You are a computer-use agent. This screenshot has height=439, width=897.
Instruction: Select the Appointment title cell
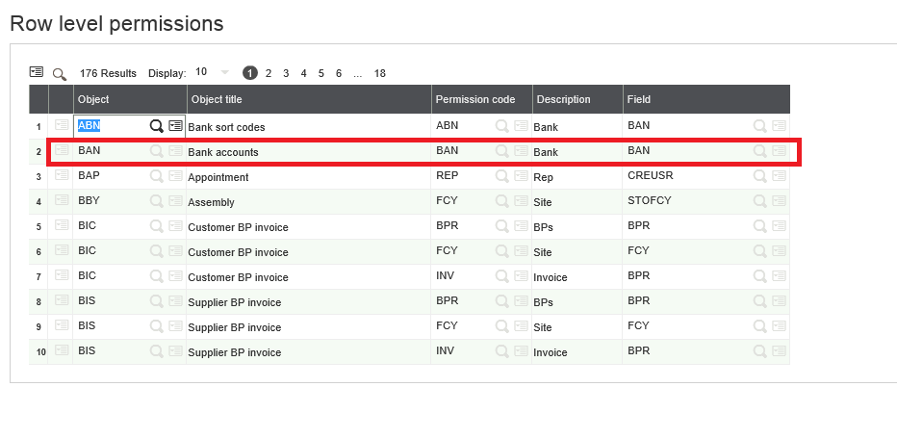coord(309,177)
